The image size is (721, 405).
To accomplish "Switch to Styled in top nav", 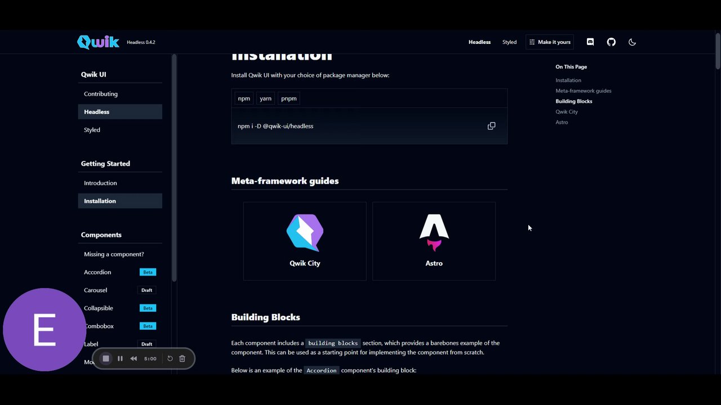I will [x=509, y=42].
